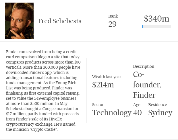This screenshot has width=178, height=140.
Task: Click the Description field label
Action: 144,66
